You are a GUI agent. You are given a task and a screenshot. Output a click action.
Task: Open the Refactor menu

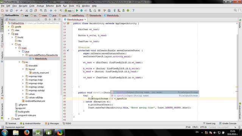[x=50, y=6]
